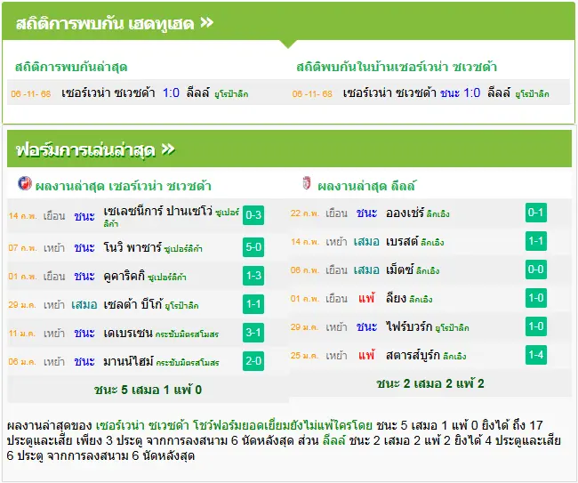Click opponent name โนวิ พาซาร์
578x483 pixels.
coord(132,247)
